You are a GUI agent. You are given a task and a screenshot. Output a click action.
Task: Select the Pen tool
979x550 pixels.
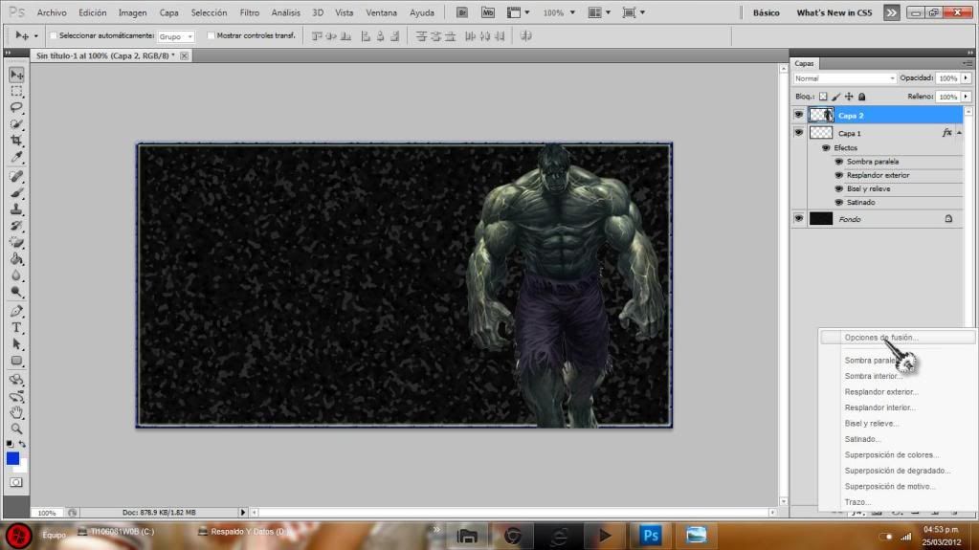(17, 311)
